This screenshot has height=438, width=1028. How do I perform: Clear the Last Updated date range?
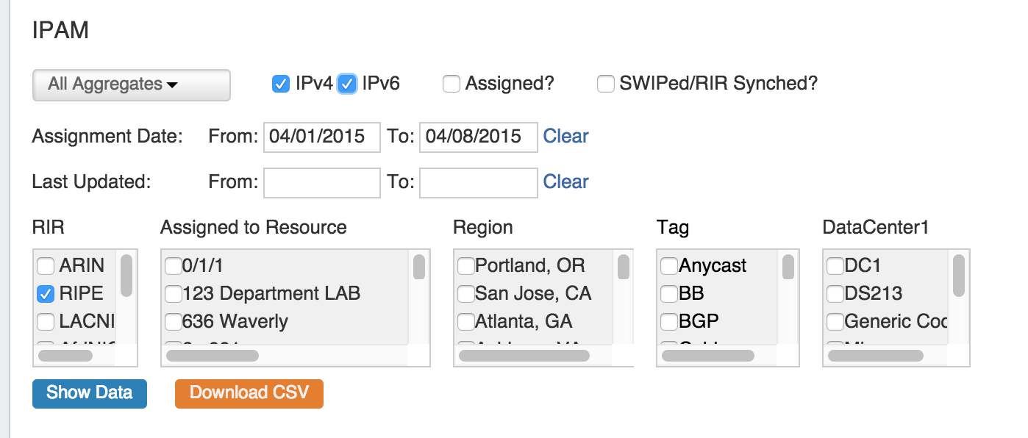(x=565, y=182)
